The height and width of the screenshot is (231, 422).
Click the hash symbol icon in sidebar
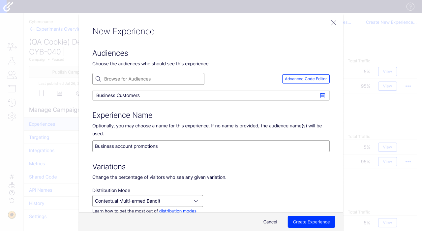(12, 177)
